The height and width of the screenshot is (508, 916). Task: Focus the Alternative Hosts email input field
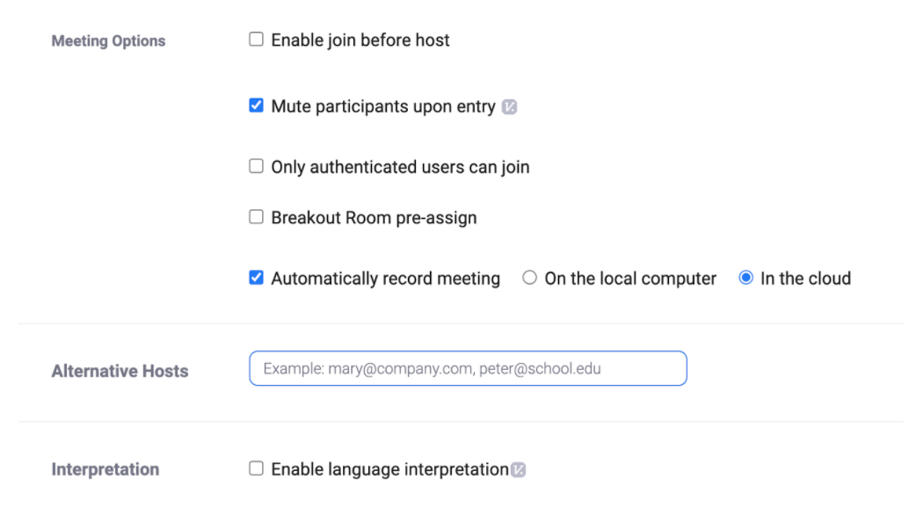point(468,368)
